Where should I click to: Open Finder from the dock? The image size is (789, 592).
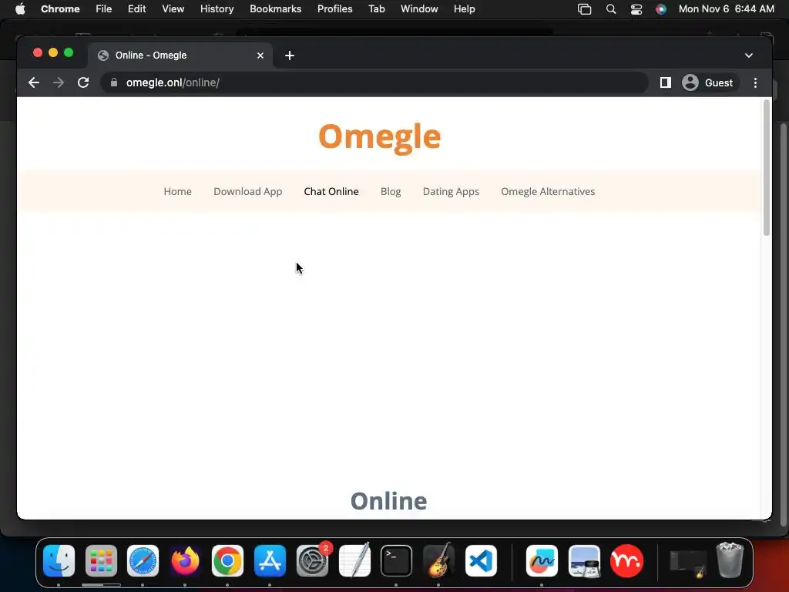coord(59,561)
